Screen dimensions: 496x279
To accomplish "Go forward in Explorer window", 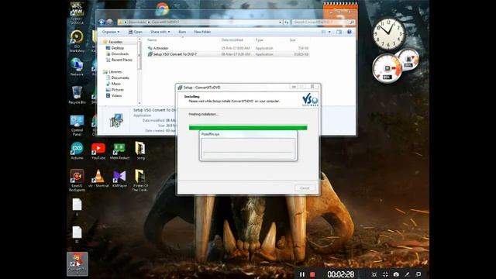I will 109,22.
